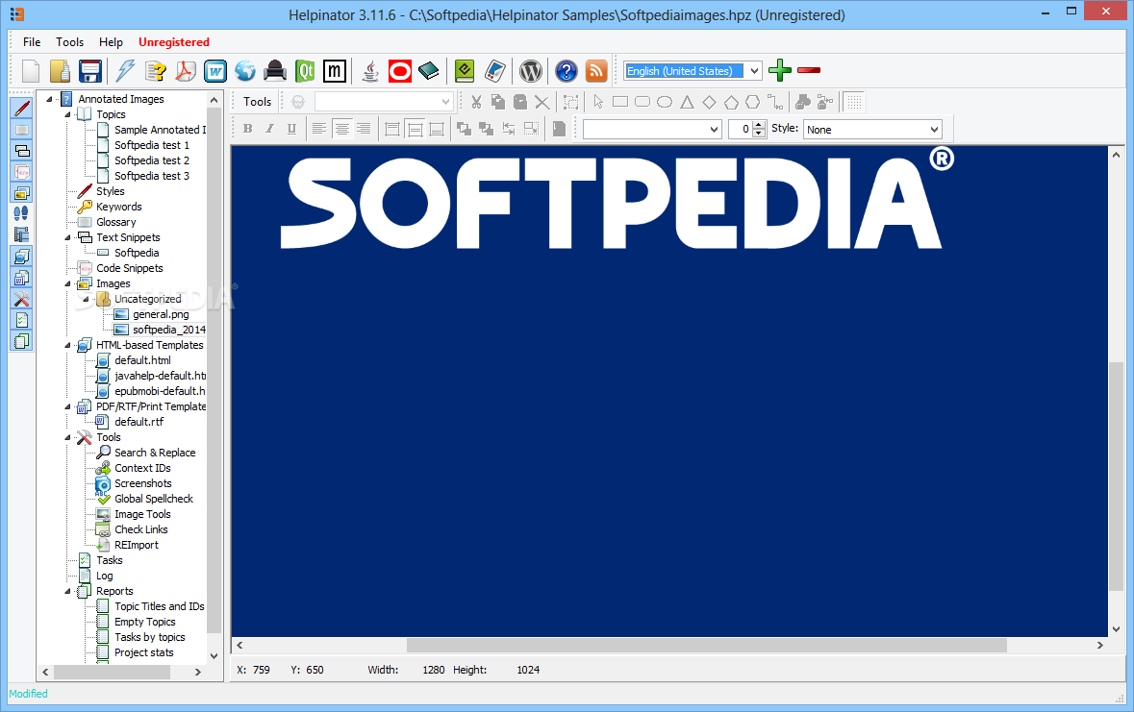Save project with floppy disk icon
The width and height of the screenshot is (1134, 712).
click(89, 71)
